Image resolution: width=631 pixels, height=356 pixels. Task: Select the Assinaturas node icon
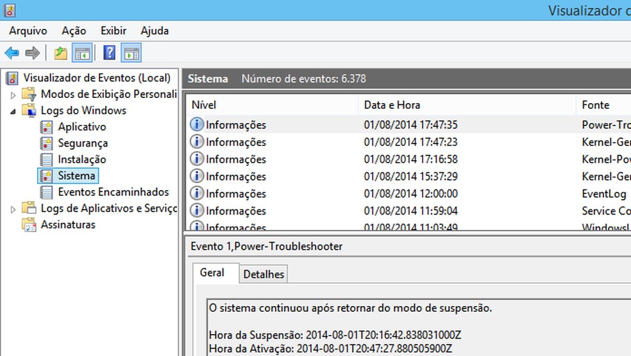click(x=29, y=225)
